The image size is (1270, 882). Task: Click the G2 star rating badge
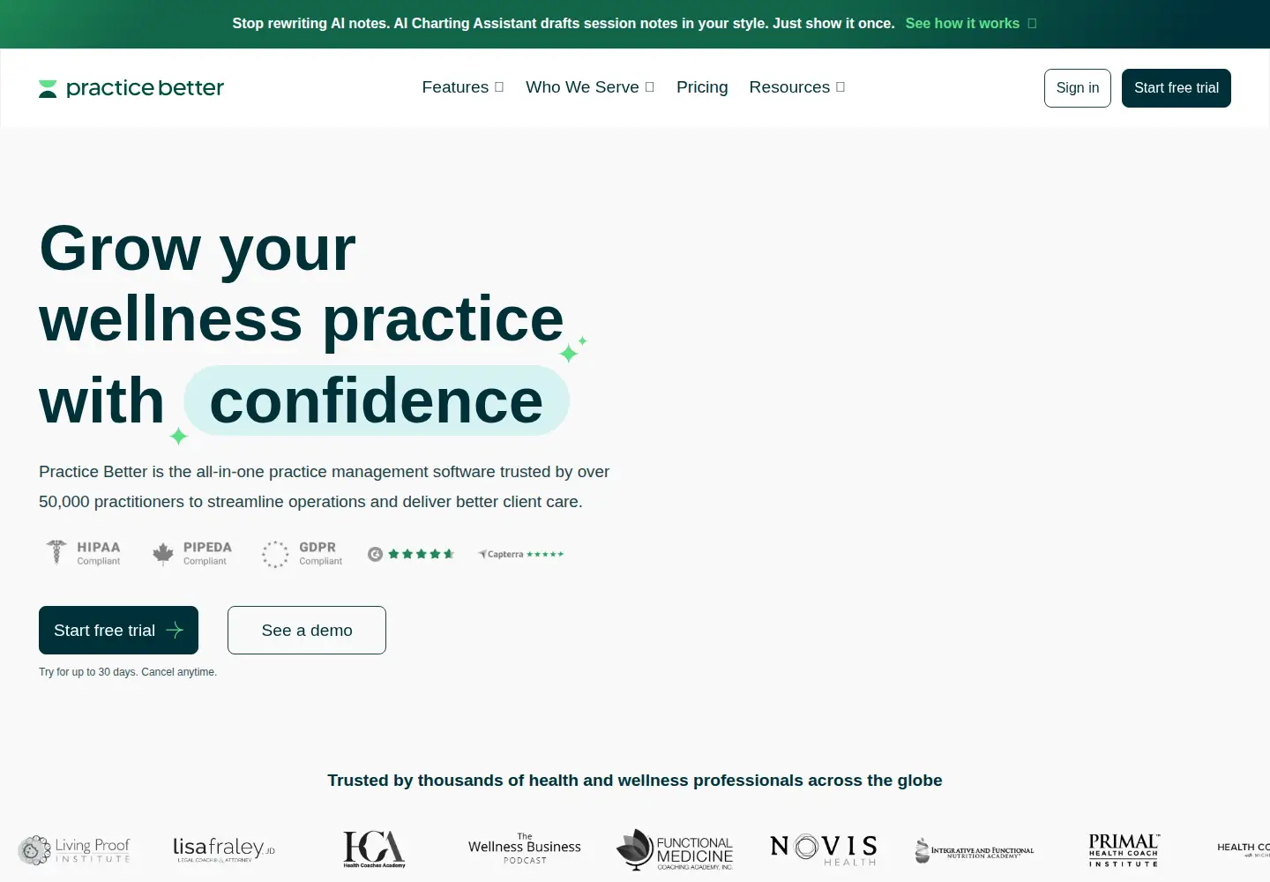[411, 554]
